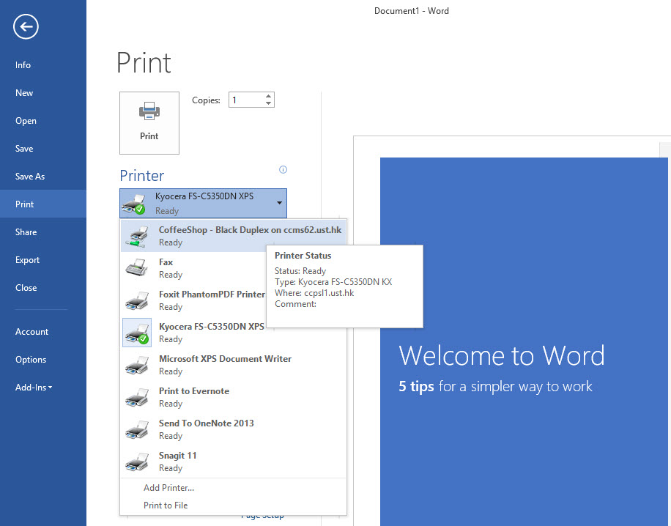Click the back arrow circle icon
This screenshot has height=526, width=671.
coord(26,27)
